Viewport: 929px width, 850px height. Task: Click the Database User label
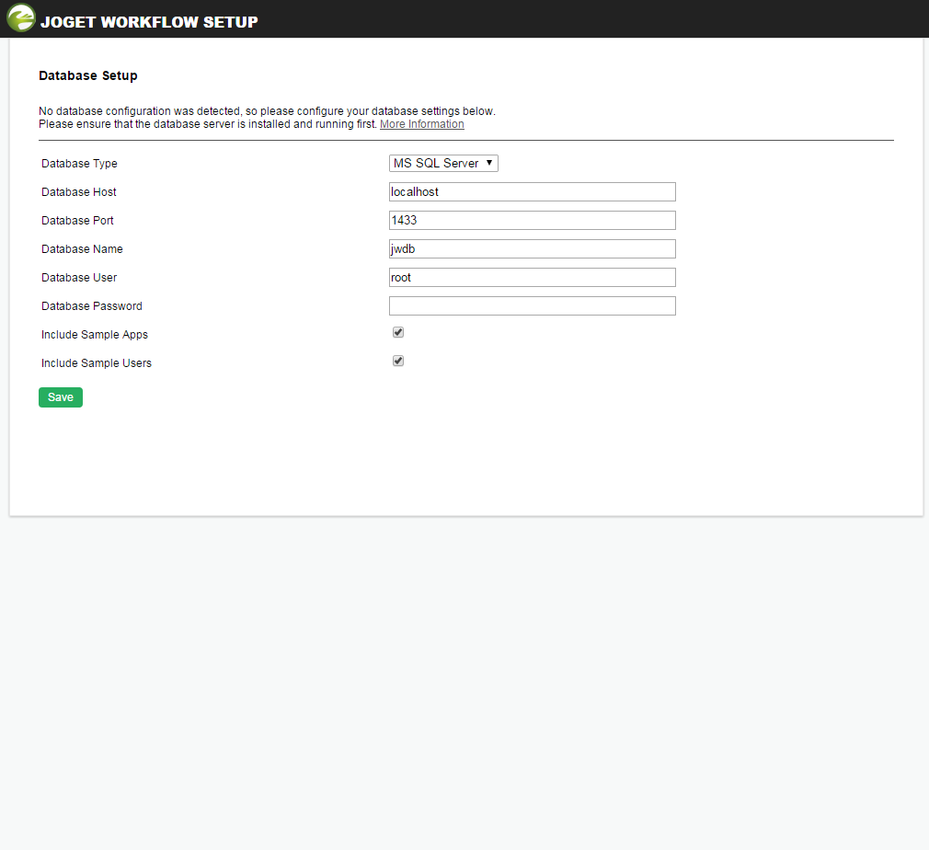[x=79, y=278]
